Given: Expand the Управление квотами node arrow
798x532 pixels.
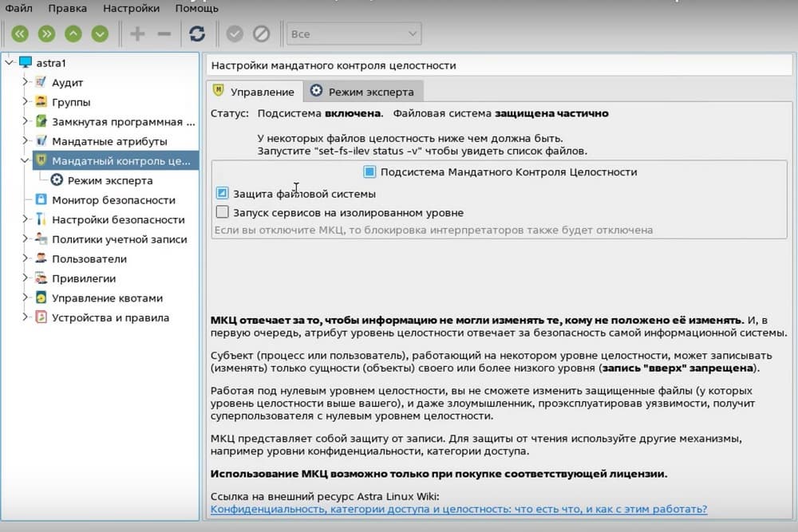Looking at the screenshot, I should pyautogui.click(x=25, y=297).
